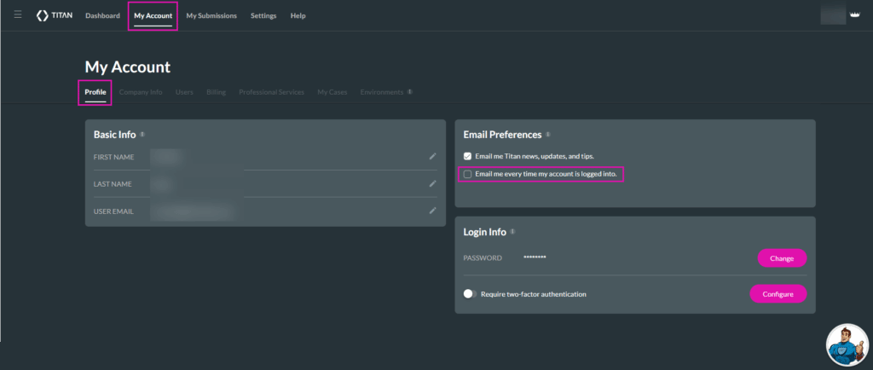Switch to the Company Info tab
This screenshot has width=873, height=370.
[141, 92]
